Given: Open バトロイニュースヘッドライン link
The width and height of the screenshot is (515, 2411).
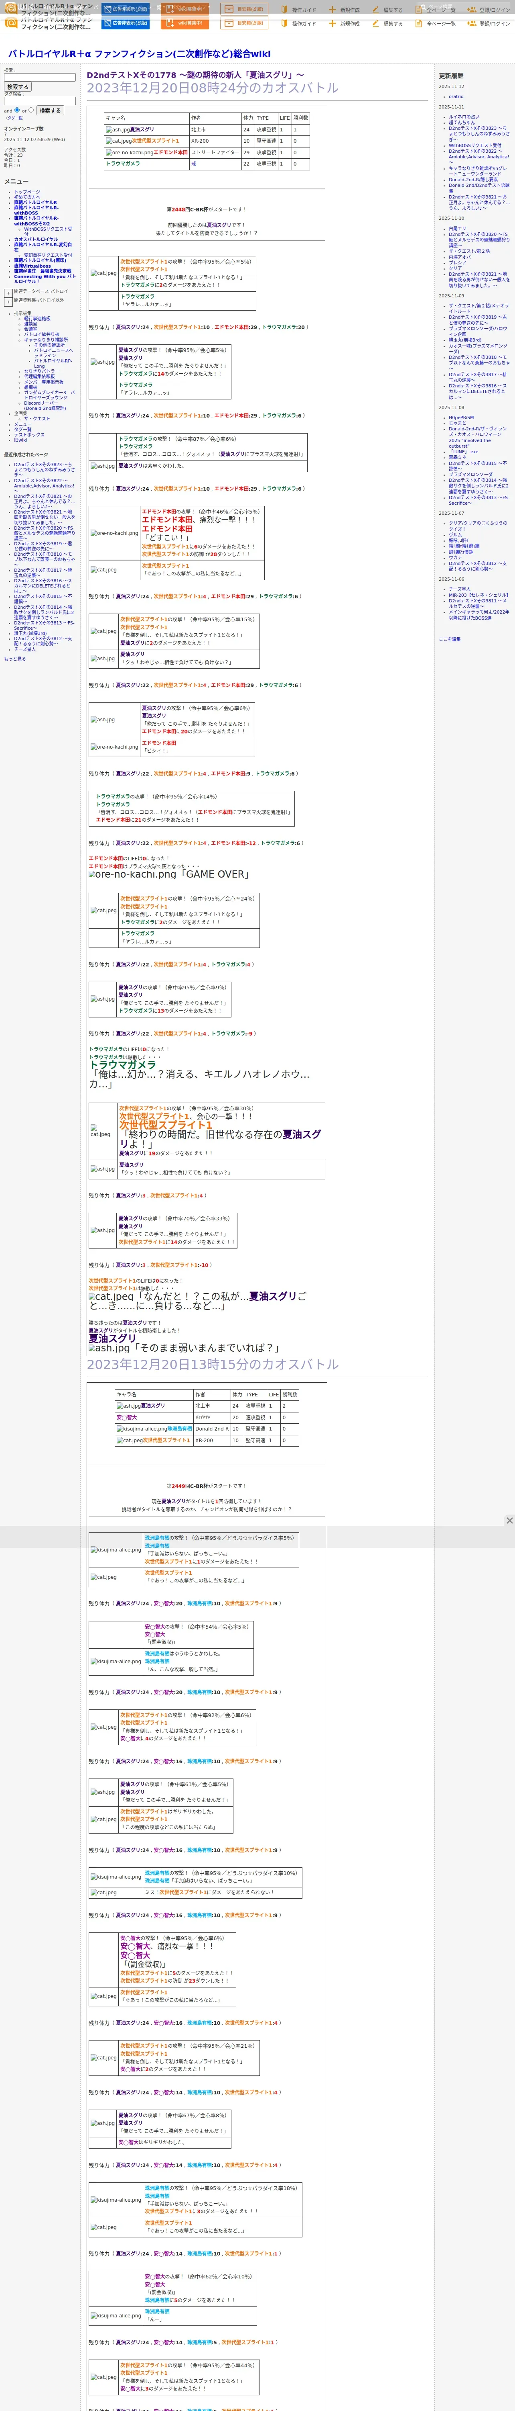Looking at the screenshot, I should click(x=53, y=353).
